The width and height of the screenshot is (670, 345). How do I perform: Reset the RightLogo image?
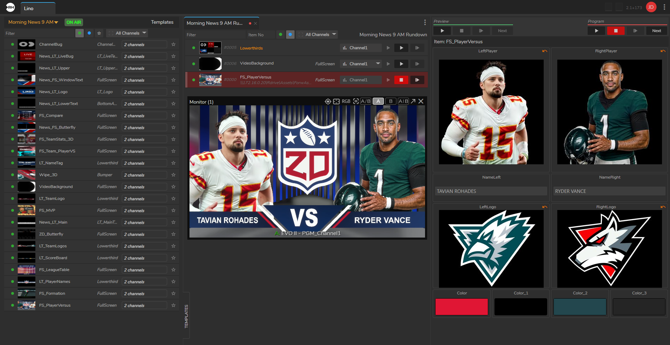(x=663, y=207)
